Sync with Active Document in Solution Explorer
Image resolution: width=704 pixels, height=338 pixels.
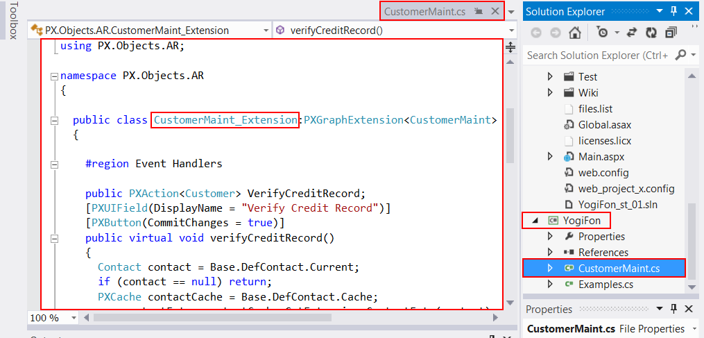coord(632,33)
